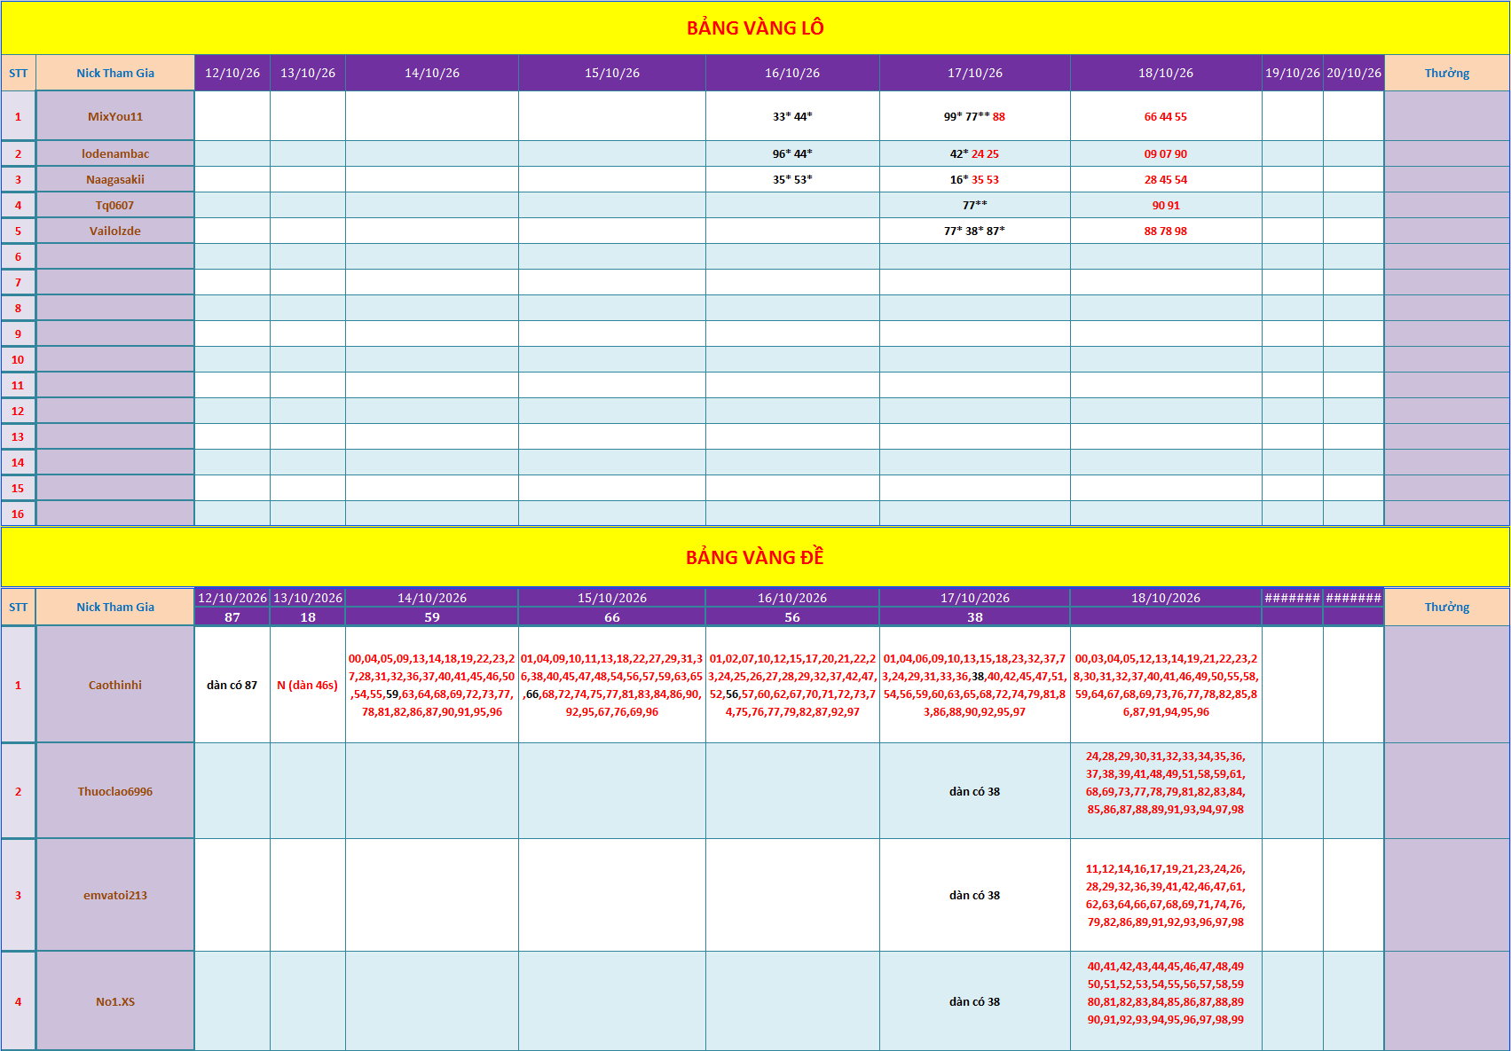Image resolution: width=1511 pixels, height=1051 pixels.
Task: Click the 20/10/26 column header
Action: click(1353, 73)
